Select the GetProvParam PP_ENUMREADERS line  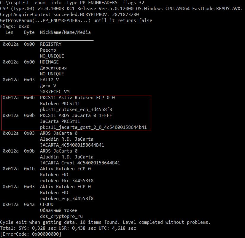(x=76, y=20)
